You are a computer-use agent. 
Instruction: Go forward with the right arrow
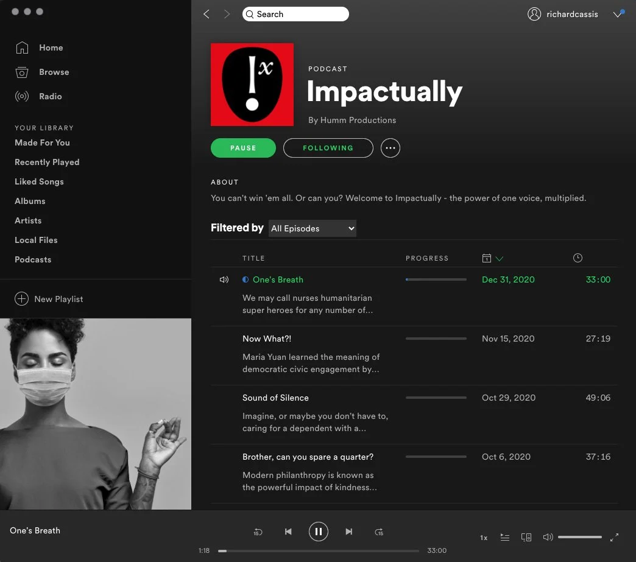(227, 14)
